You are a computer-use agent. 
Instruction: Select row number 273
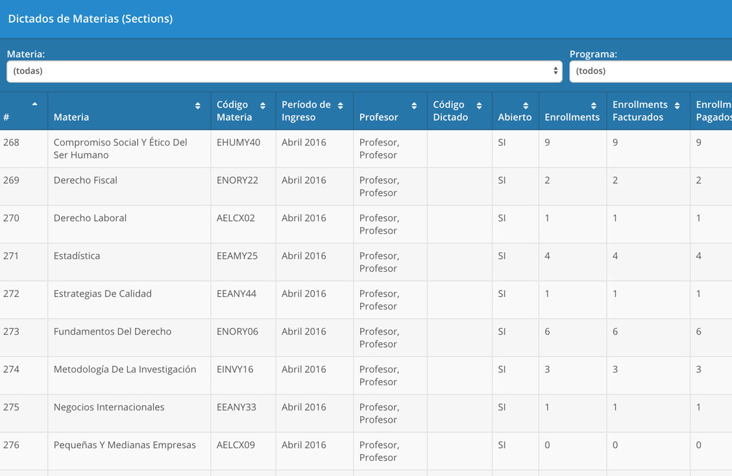[x=11, y=331]
